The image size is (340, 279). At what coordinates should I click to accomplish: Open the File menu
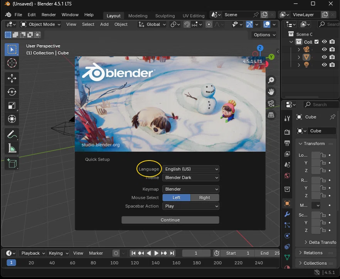[18, 15]
